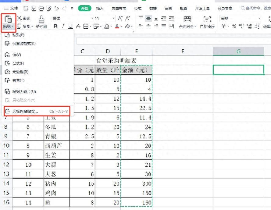Image resolution: width=271 pixels, height=210 pixels.
Task: Choose 保留源格式(K) paste option
Action: (x=38, y=43)
